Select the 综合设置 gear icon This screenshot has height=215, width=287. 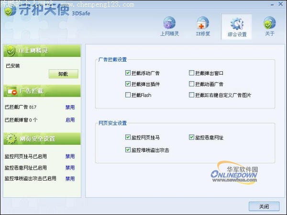(x=236, y=24)
